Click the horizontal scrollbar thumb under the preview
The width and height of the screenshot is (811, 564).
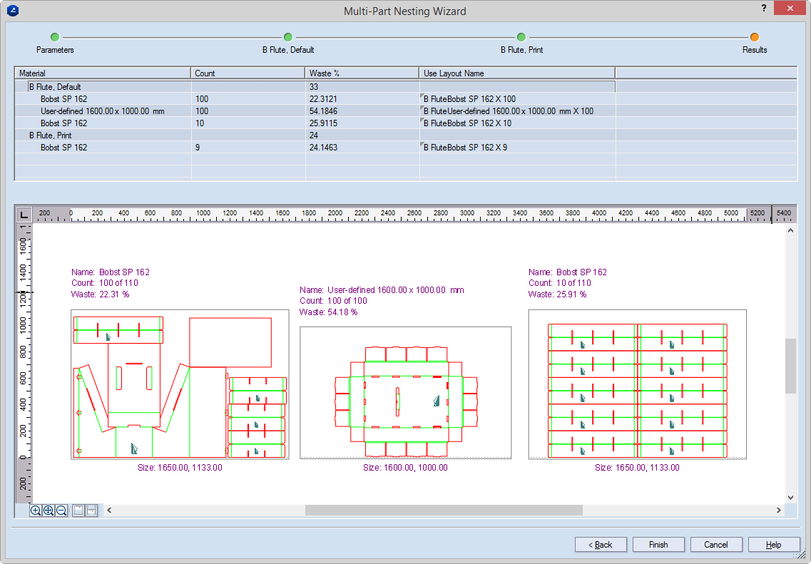pyautogui.click(x=444, y=511)
